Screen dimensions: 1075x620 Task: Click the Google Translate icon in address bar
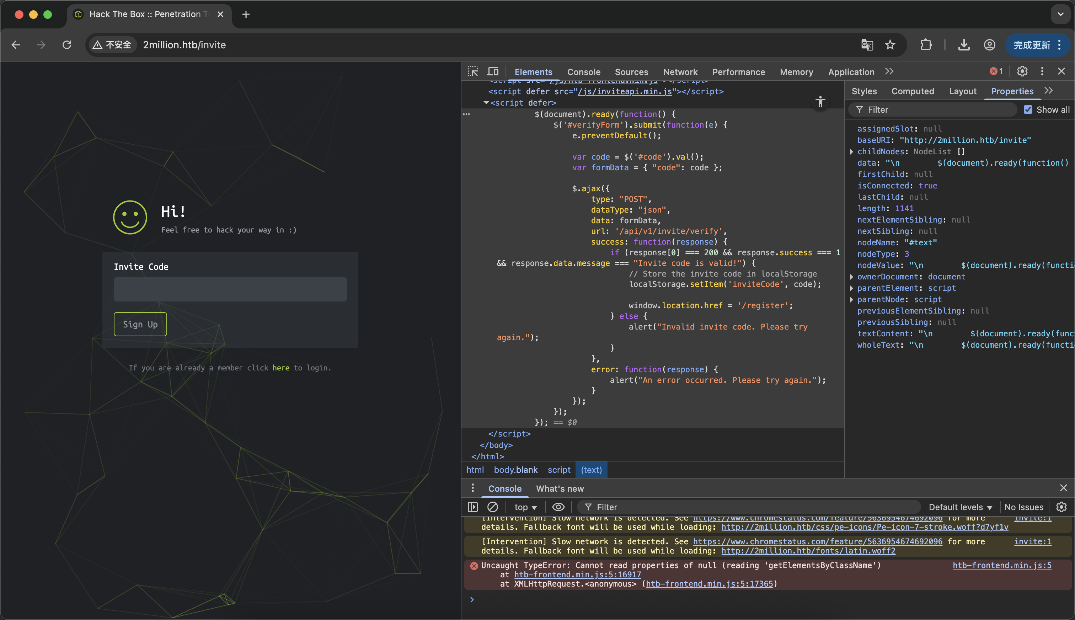point(867,45)
